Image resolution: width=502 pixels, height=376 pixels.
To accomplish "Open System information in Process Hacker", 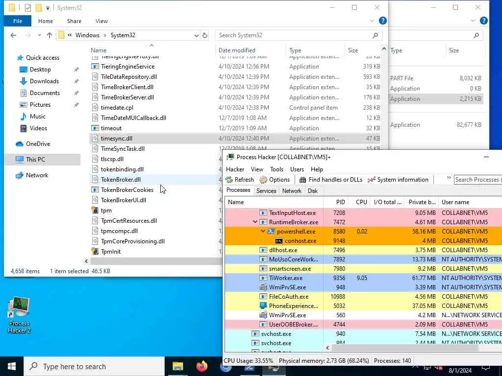I will 398,180.
